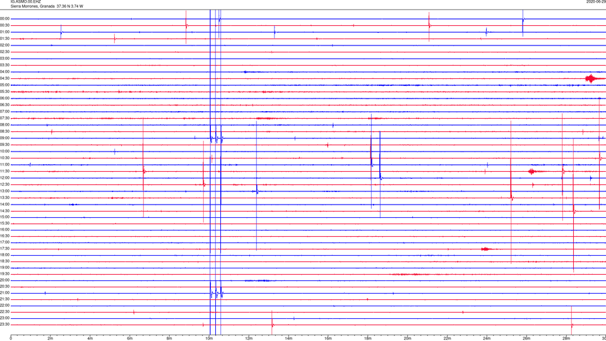Select the 17:00 time label
This screenshot has height=341, width=606.
tap(5, 242)
